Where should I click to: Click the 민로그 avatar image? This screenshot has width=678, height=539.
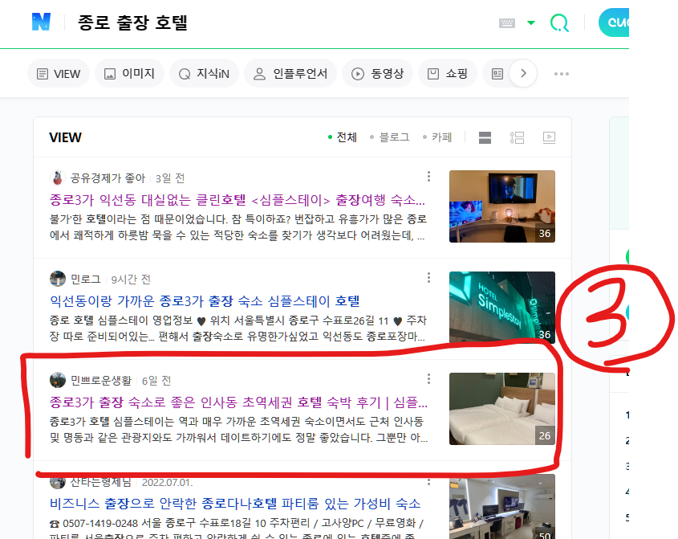(x=58, y=280)
